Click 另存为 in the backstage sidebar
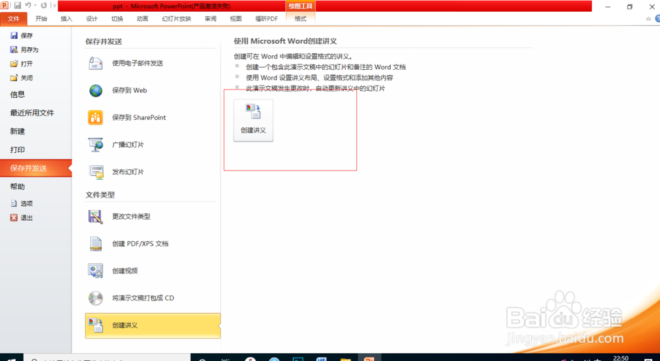Screen dimensions: 660x361 24,49
